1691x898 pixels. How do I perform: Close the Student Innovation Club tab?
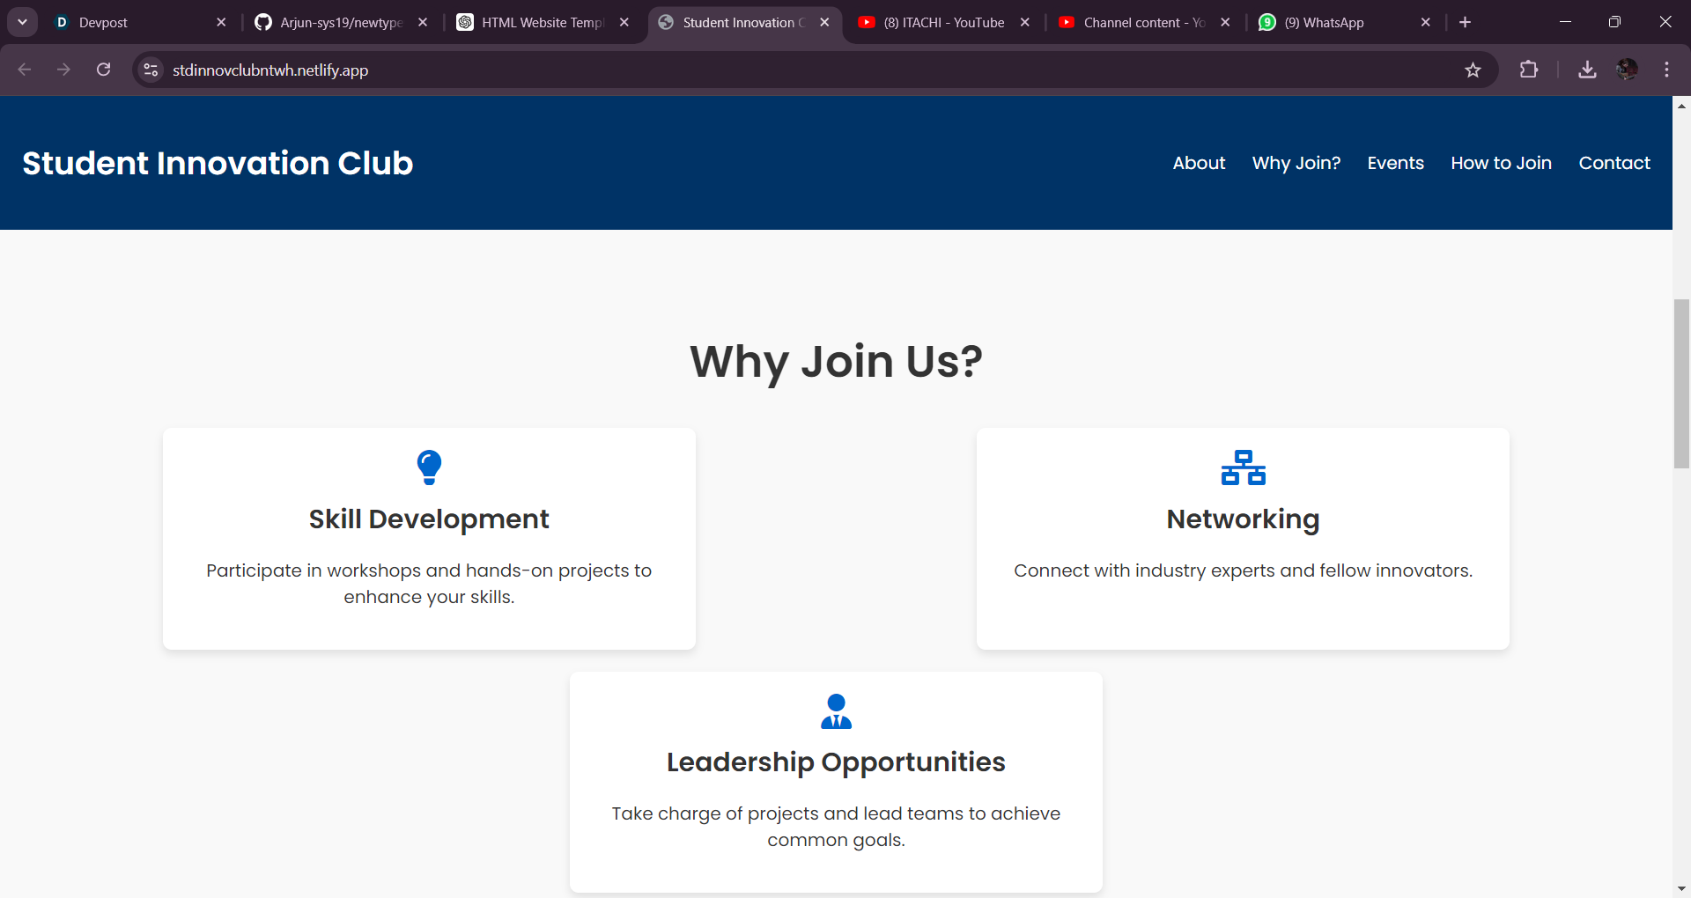824,22
